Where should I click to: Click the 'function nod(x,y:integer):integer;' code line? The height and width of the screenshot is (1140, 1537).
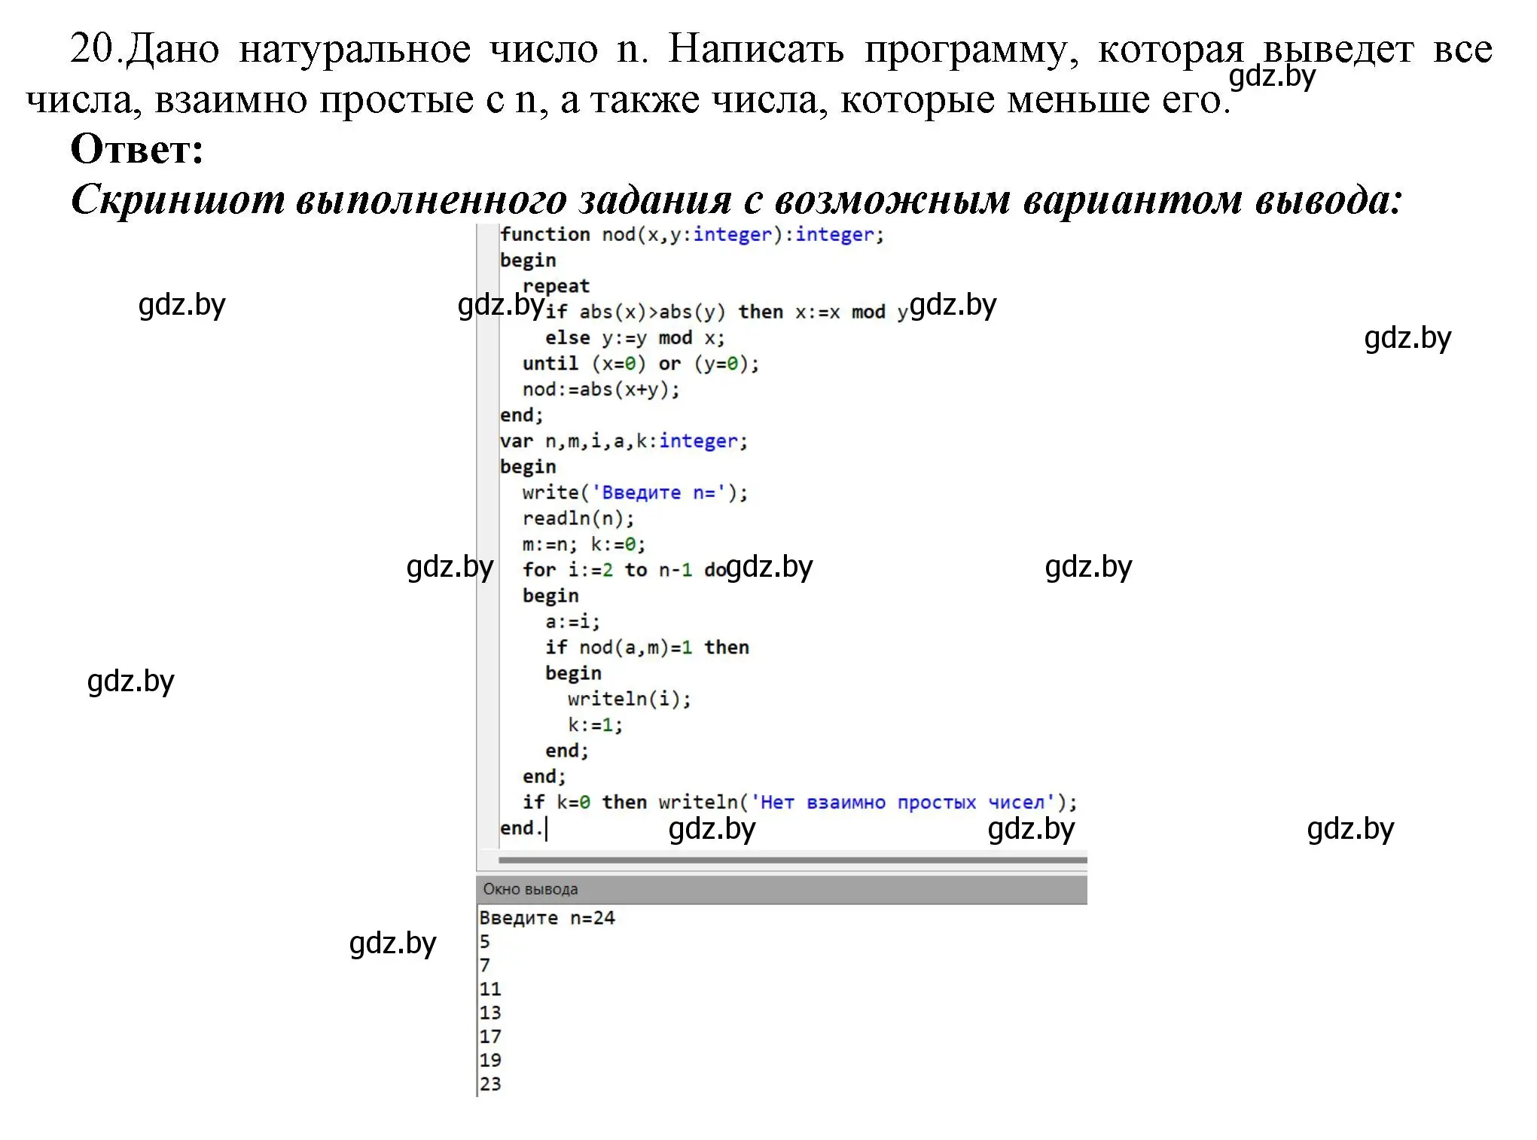(x=691, y=235)
